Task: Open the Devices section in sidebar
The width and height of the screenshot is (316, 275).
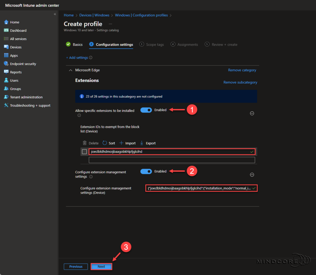Action: (15, 47)
